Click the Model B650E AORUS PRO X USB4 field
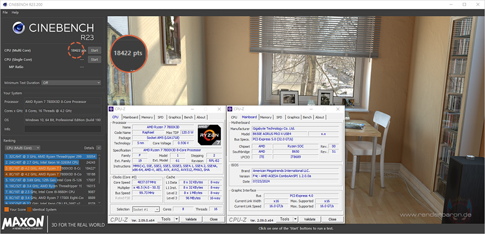The image size is (485, 234). [x=279, y=134]
